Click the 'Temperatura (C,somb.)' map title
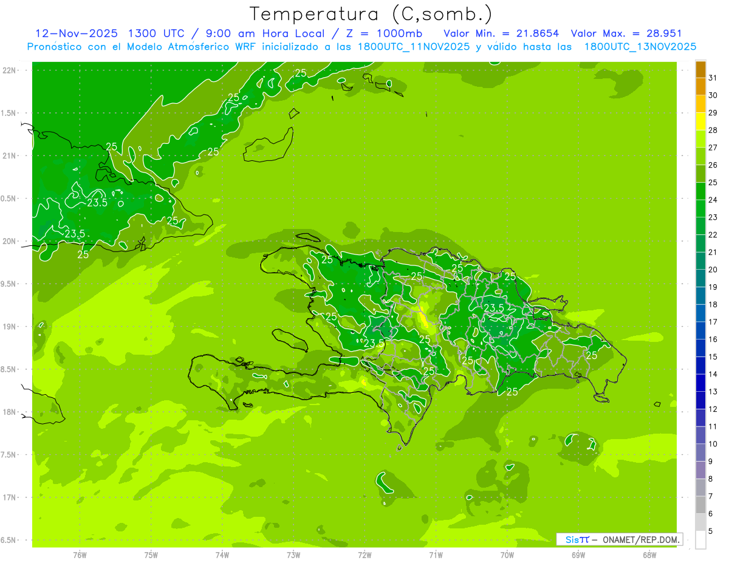 pos(371,14)
